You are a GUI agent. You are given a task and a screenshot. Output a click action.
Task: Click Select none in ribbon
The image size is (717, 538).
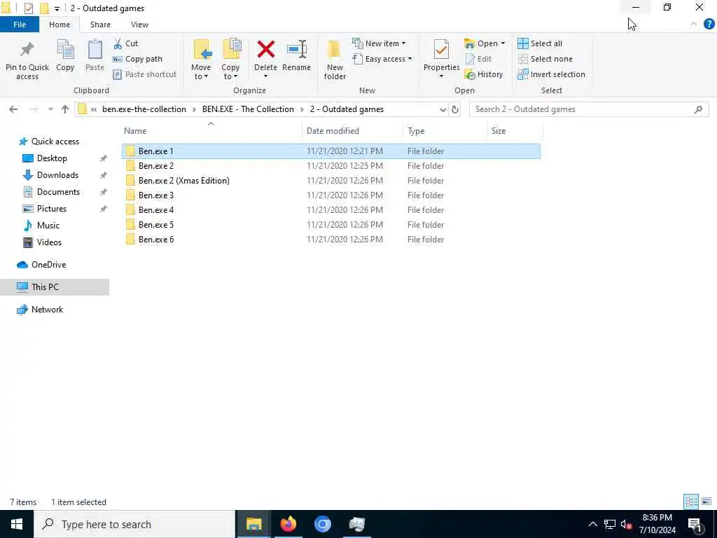[545, 59]
